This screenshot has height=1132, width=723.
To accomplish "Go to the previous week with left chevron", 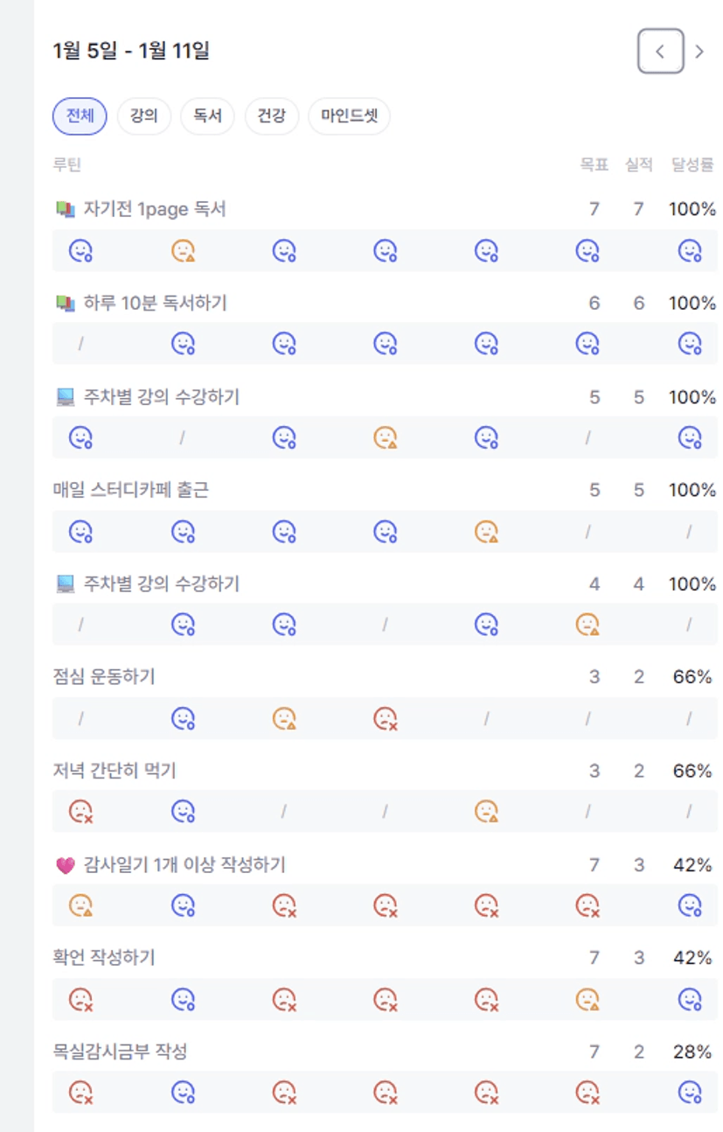I will pos(660,52).
